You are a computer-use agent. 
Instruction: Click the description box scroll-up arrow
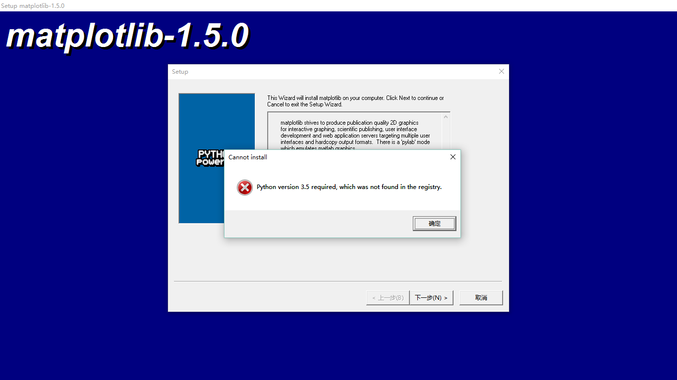(445, 117)
